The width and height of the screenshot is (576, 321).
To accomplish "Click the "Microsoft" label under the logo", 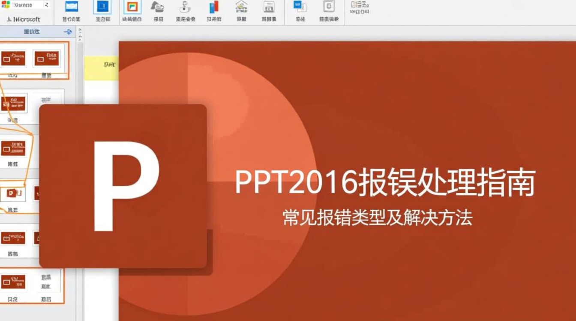I will pyautogui.click(x=27, y=19).
